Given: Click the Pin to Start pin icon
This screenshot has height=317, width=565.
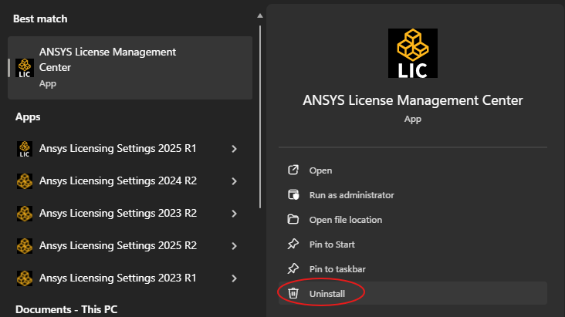Looking at the screenshot, I should [x=293, y=244].
